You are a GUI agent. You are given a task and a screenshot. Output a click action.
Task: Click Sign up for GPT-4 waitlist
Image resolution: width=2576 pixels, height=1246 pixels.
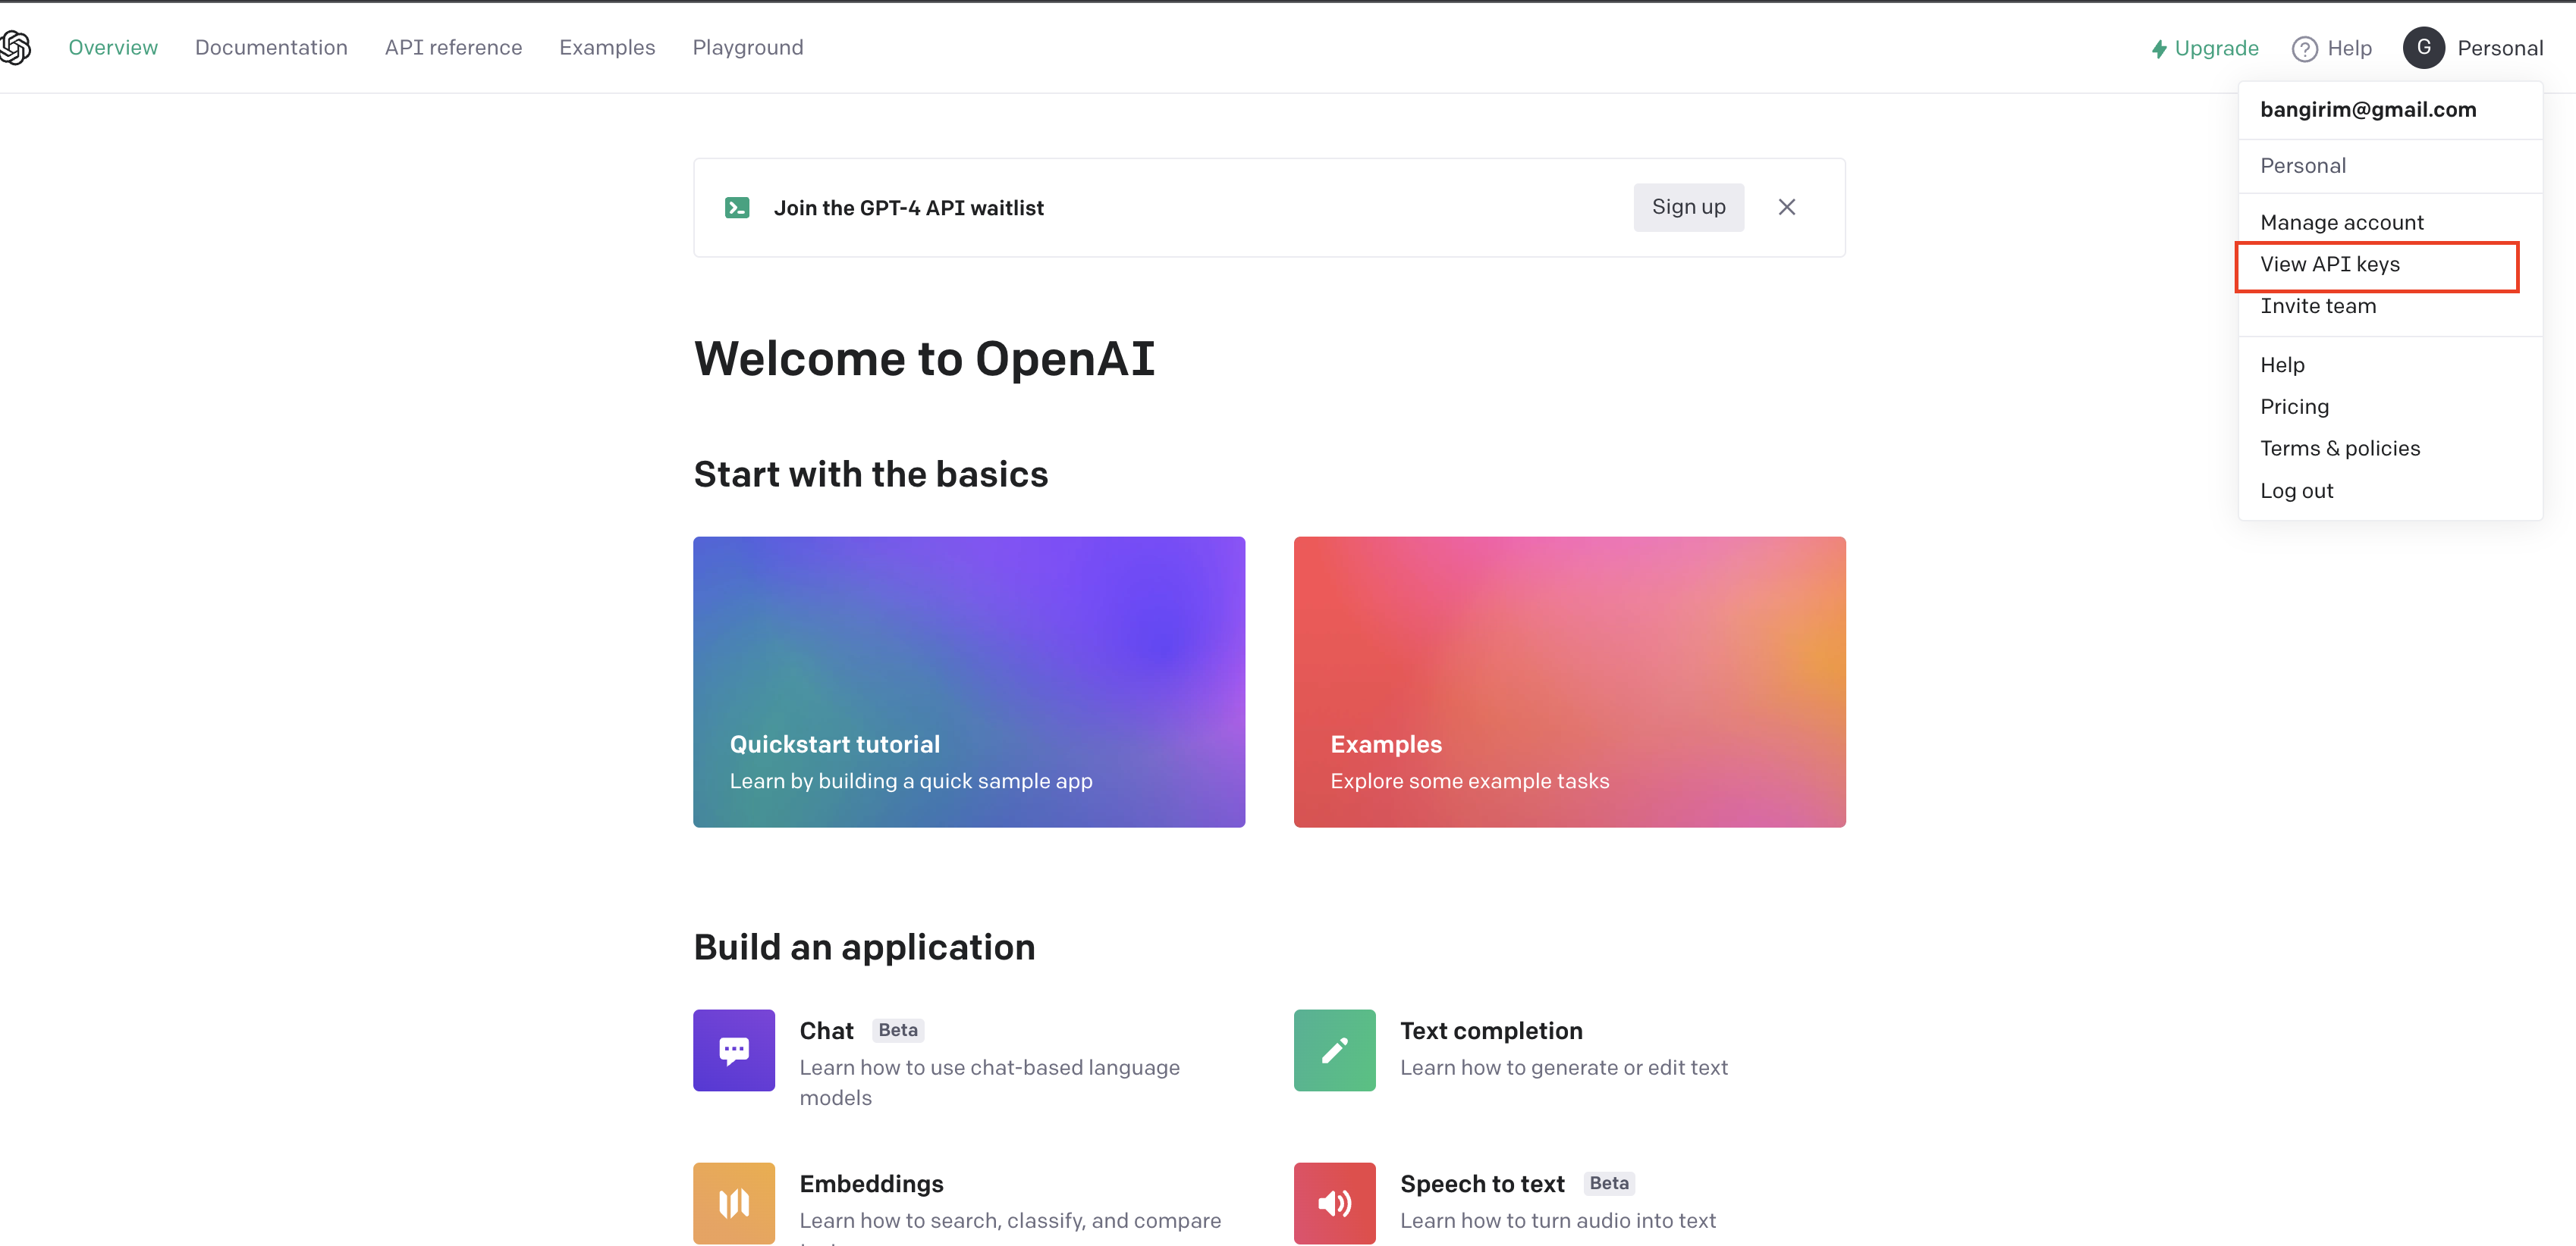pyautogui.click(x=1688, y=207)
